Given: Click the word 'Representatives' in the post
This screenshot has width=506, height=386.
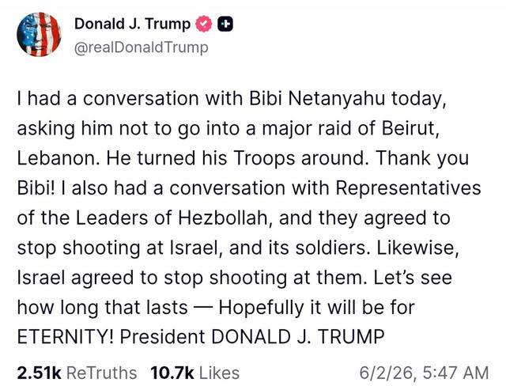Looking at the screenshot, I should pos(408,188).
